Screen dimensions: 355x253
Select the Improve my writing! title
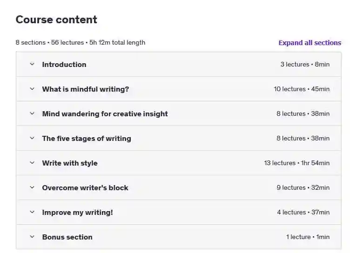tap(77, 213)
